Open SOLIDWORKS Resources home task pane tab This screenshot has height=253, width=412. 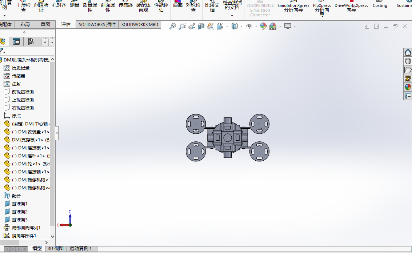click(408, 53)
